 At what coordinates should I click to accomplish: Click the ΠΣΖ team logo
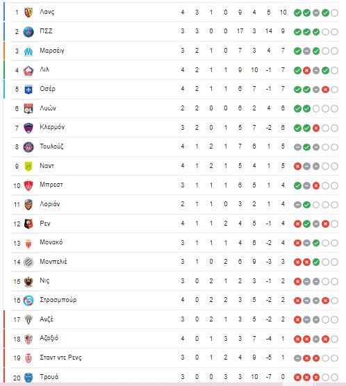click(28, 32)
